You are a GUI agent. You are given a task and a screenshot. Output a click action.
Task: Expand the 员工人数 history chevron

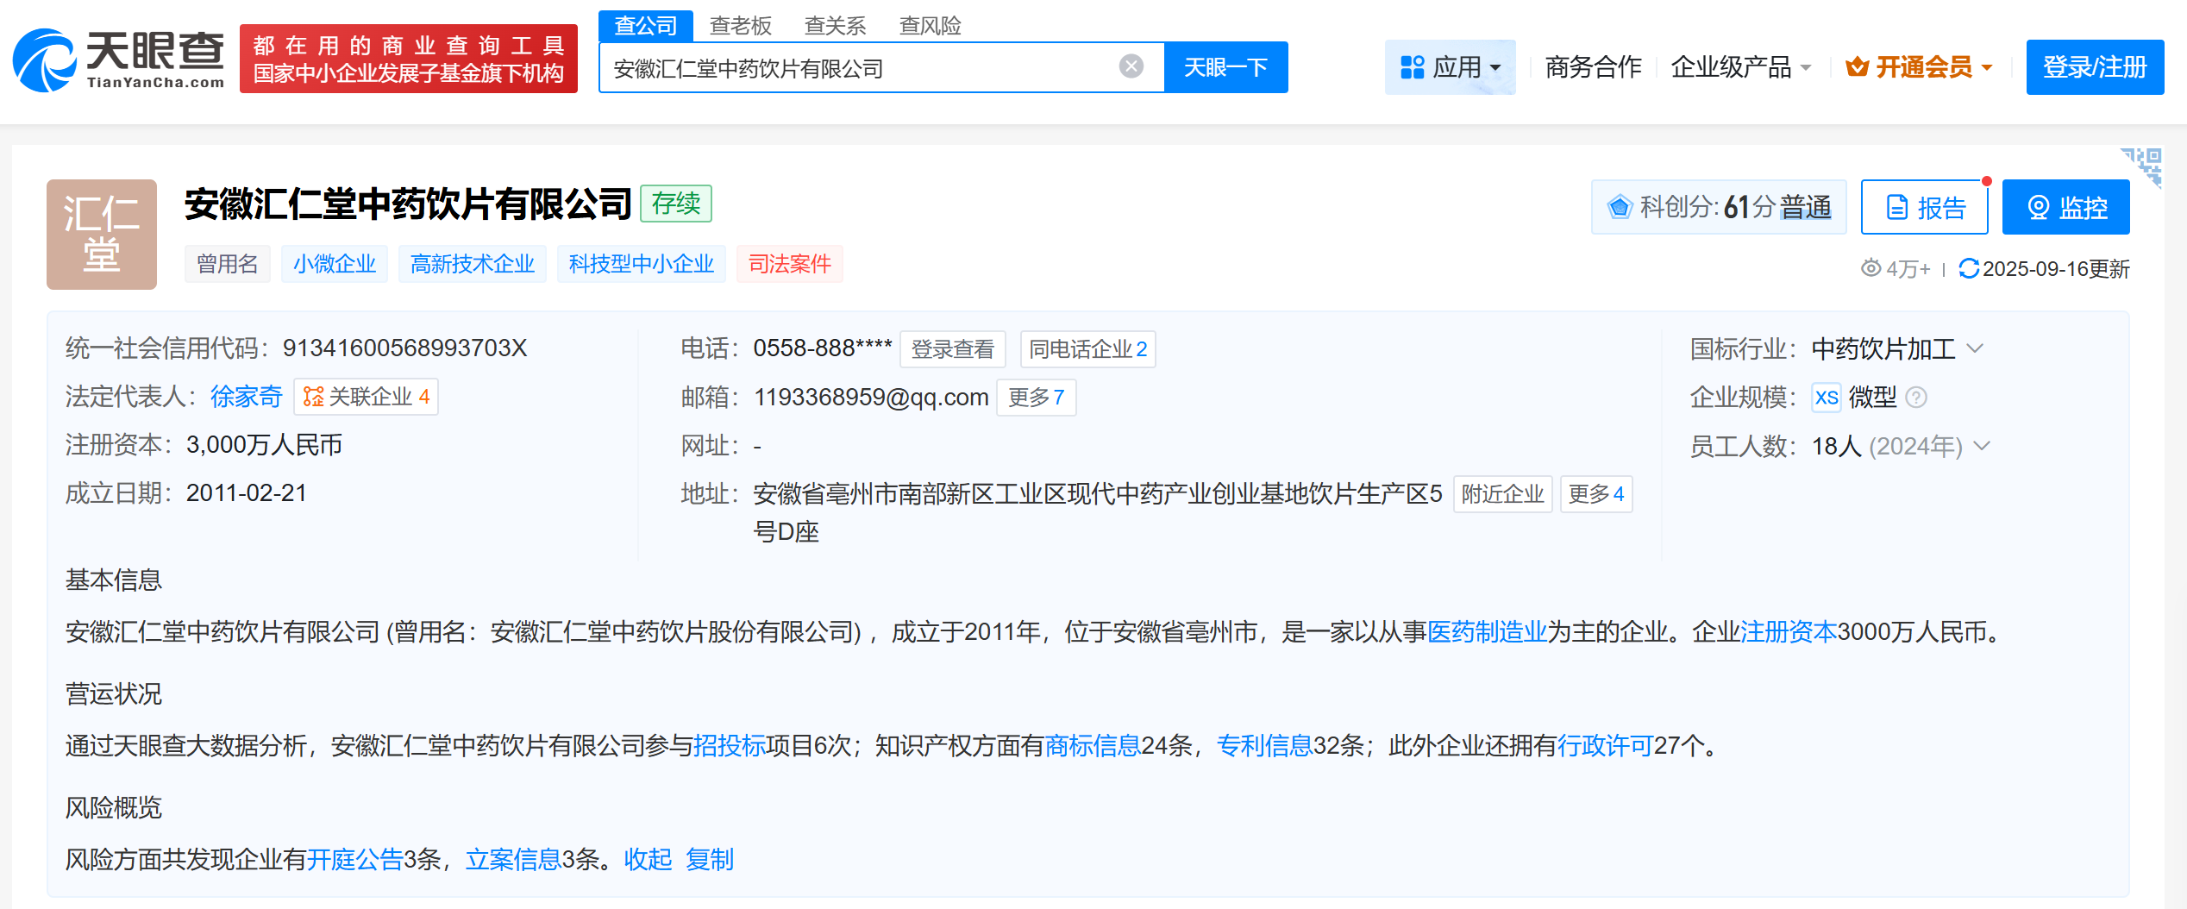click(x=1982, y=446)
